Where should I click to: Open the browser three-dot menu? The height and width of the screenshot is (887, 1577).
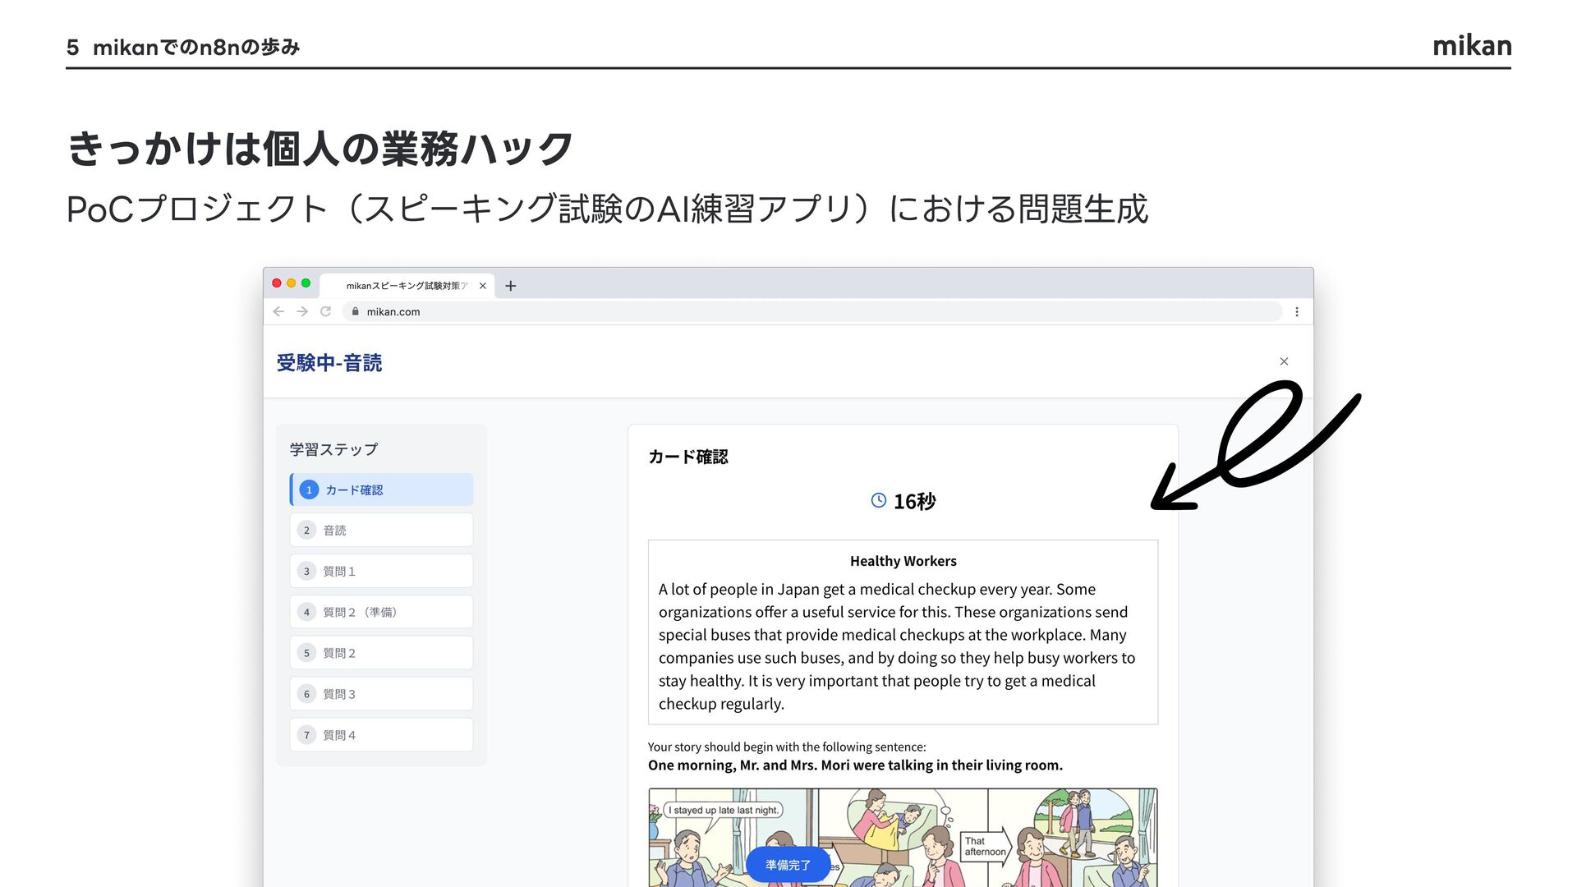click(x=1297, y=311)
